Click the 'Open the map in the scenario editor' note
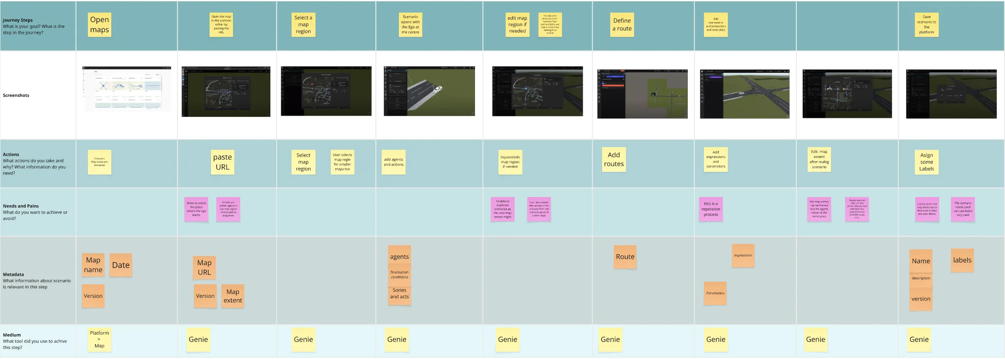The height and width of the screenshot is (359, 1005). pyautogui.click(x=221, y=25)
